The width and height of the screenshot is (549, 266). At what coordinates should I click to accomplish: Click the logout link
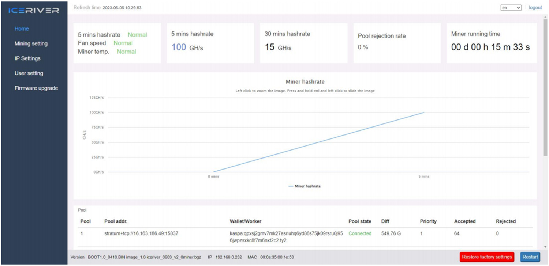[x=535, y=7]
